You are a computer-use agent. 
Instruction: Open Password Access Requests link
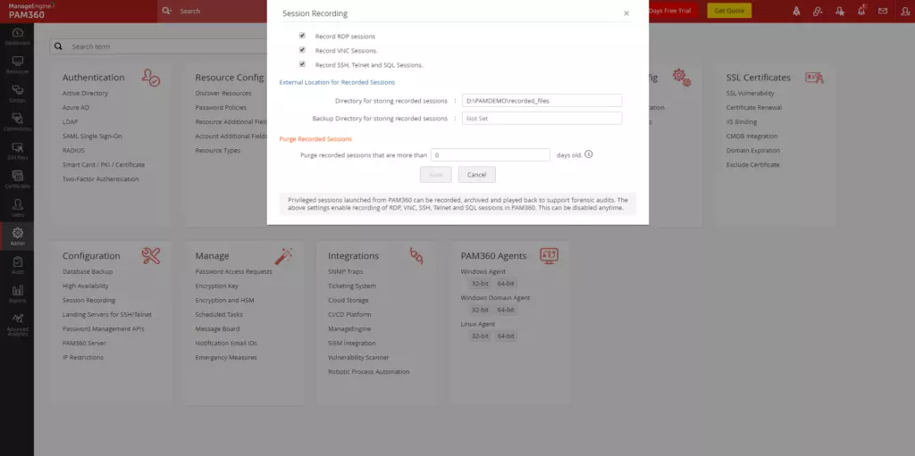(x=233, y=272)
